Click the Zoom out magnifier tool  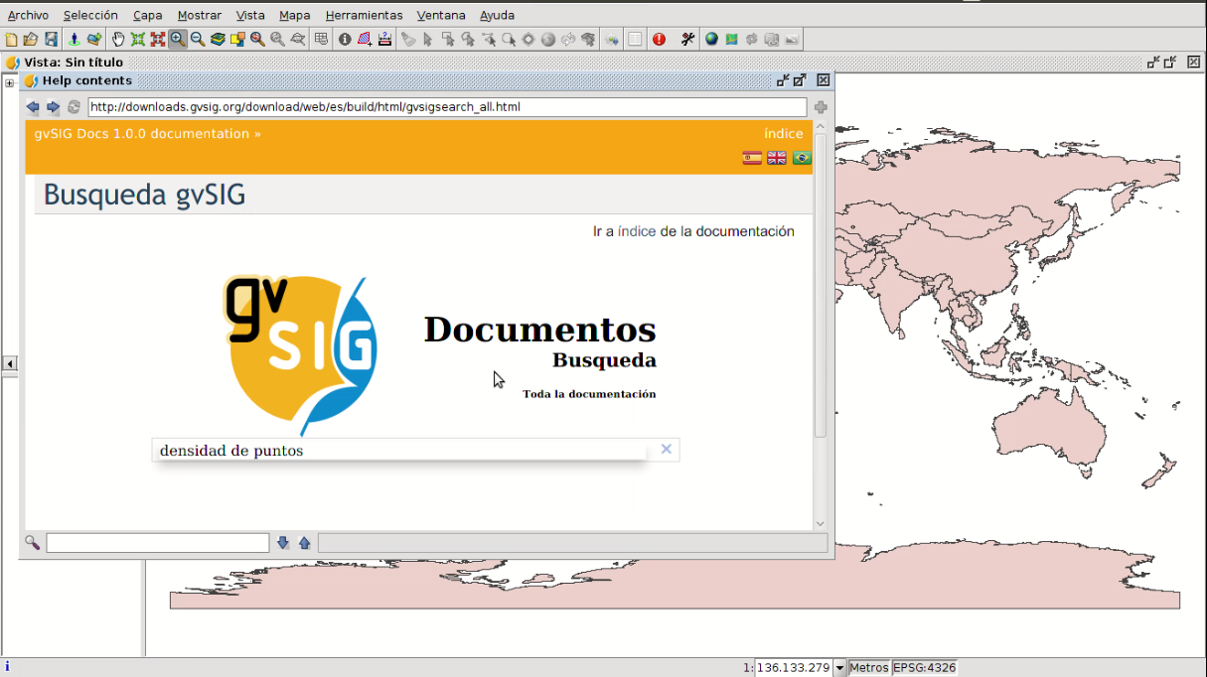click(x=198, y=40)
